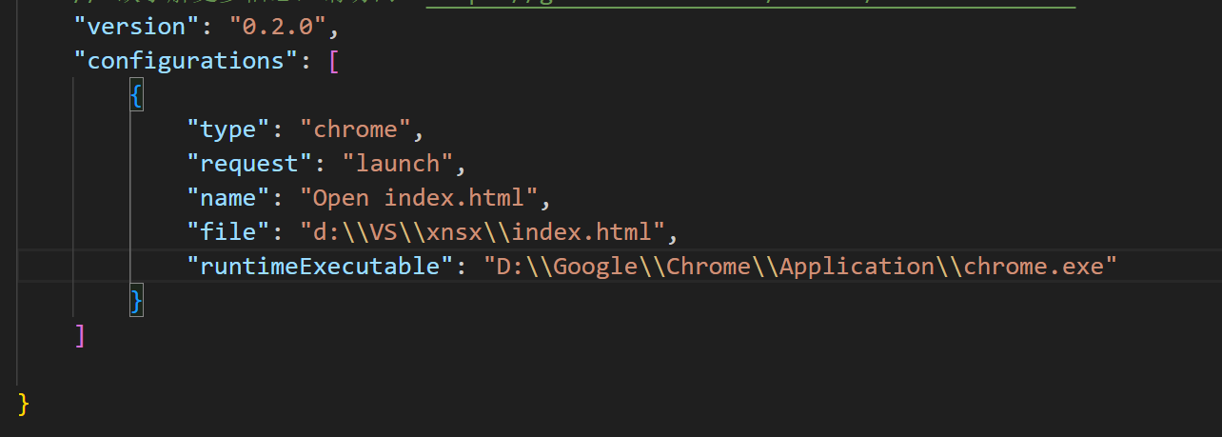Click the "file" property key
The image size is (1222, 437).
click(228, 232)
